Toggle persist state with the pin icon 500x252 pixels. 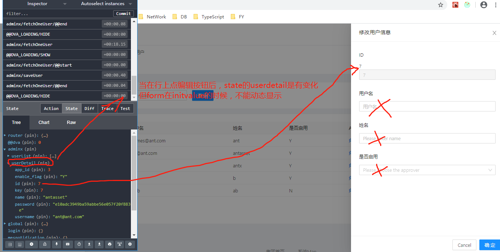click(56, 244)
